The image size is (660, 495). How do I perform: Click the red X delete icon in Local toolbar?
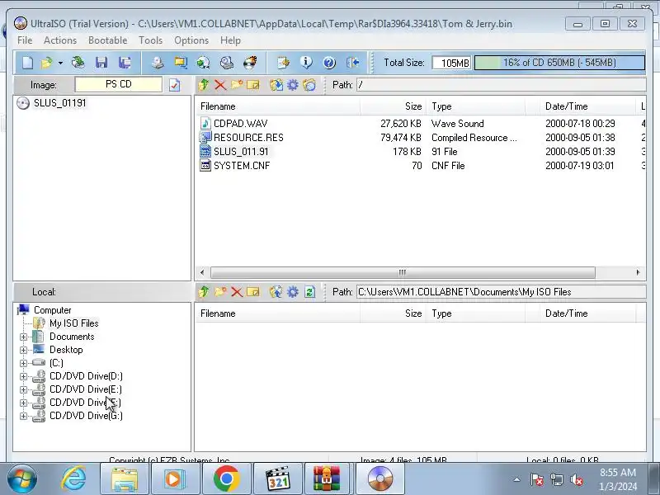coord(237,292)
